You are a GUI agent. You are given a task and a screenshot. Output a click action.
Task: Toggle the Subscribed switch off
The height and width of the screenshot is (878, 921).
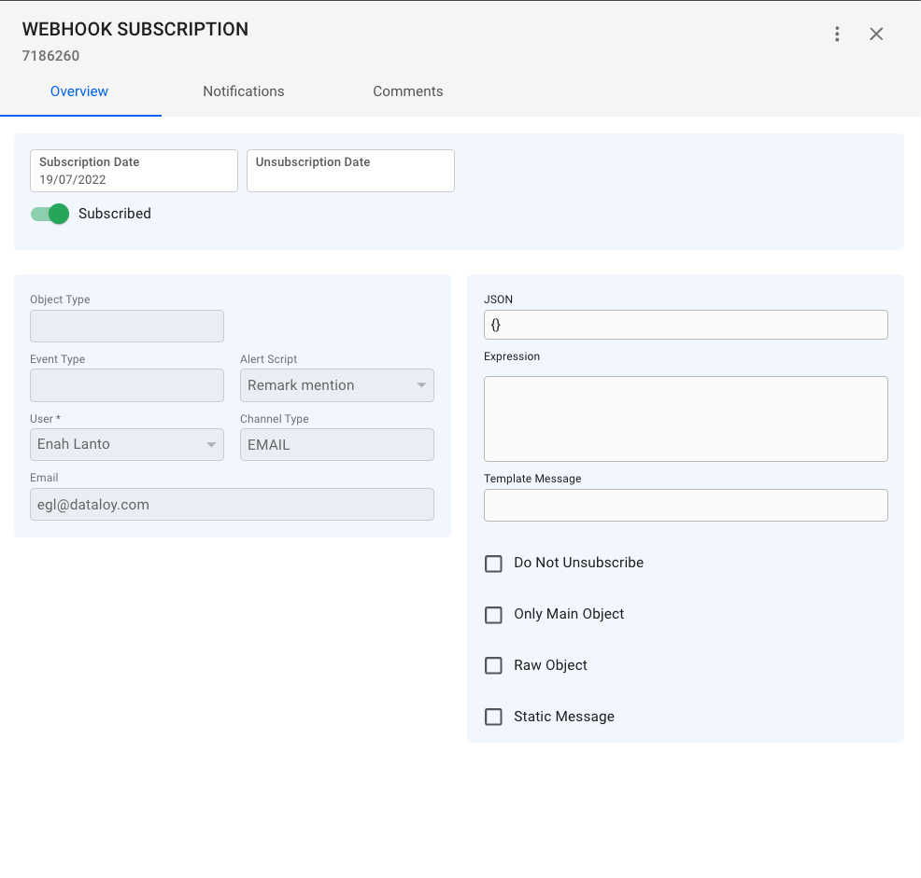click(x=50, y=214)
